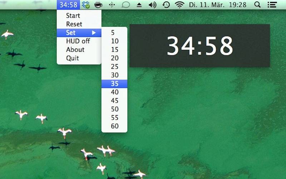Open the Wi-Fi status icon
Image resolution: width=286 pixels, height=179 pixels.
click(x=179, y=5)
